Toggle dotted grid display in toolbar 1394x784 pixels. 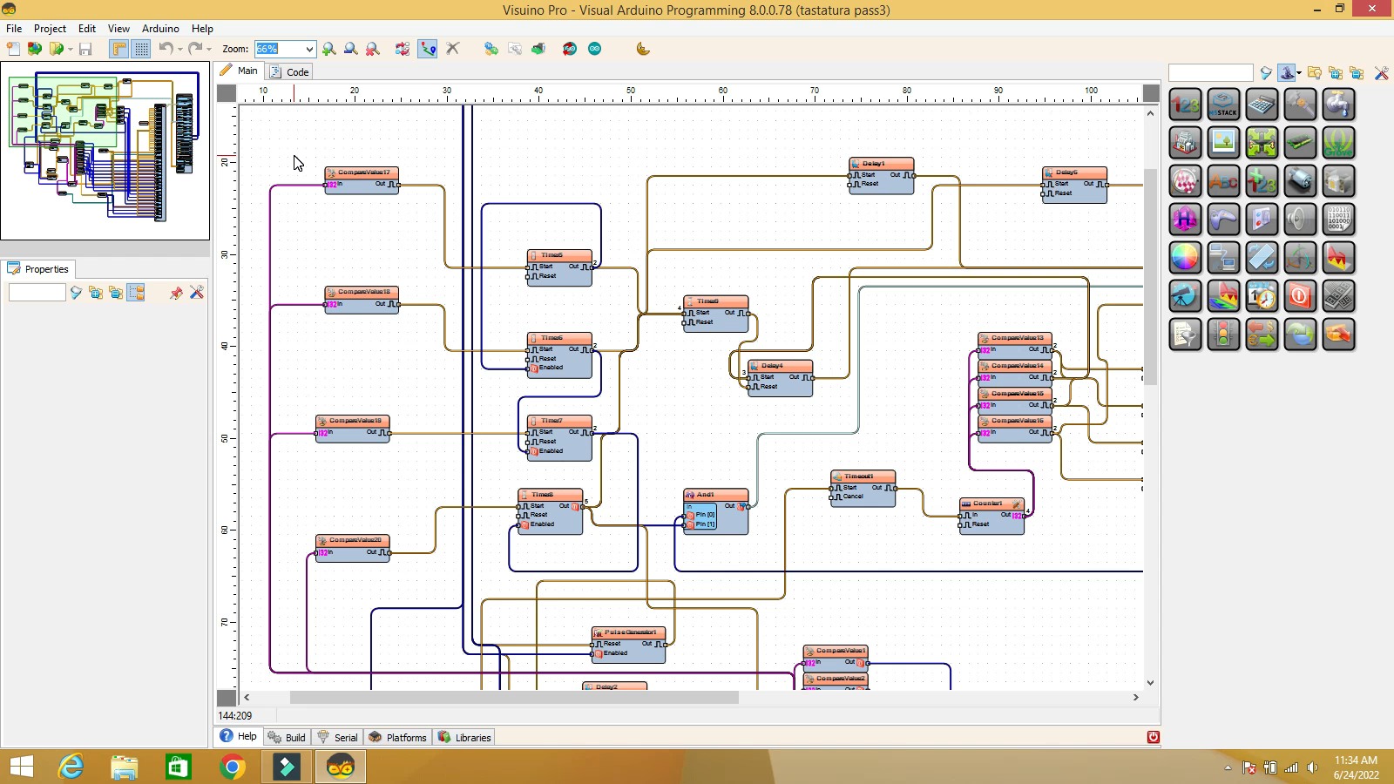point(141,49)
